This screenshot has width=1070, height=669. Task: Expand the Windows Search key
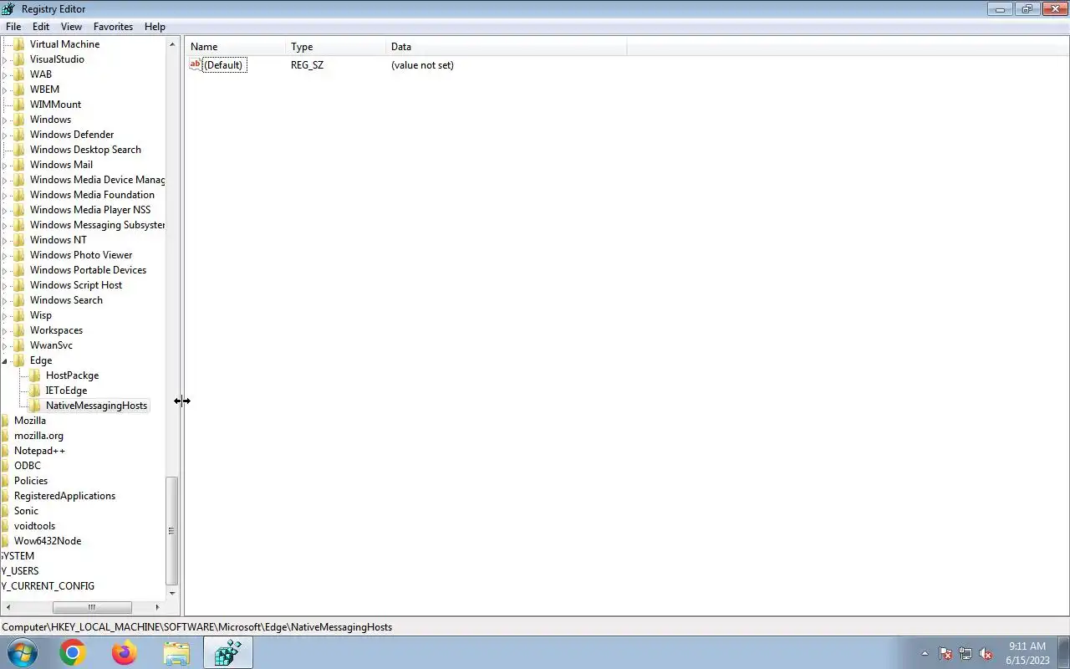click(x=5, y=300)
